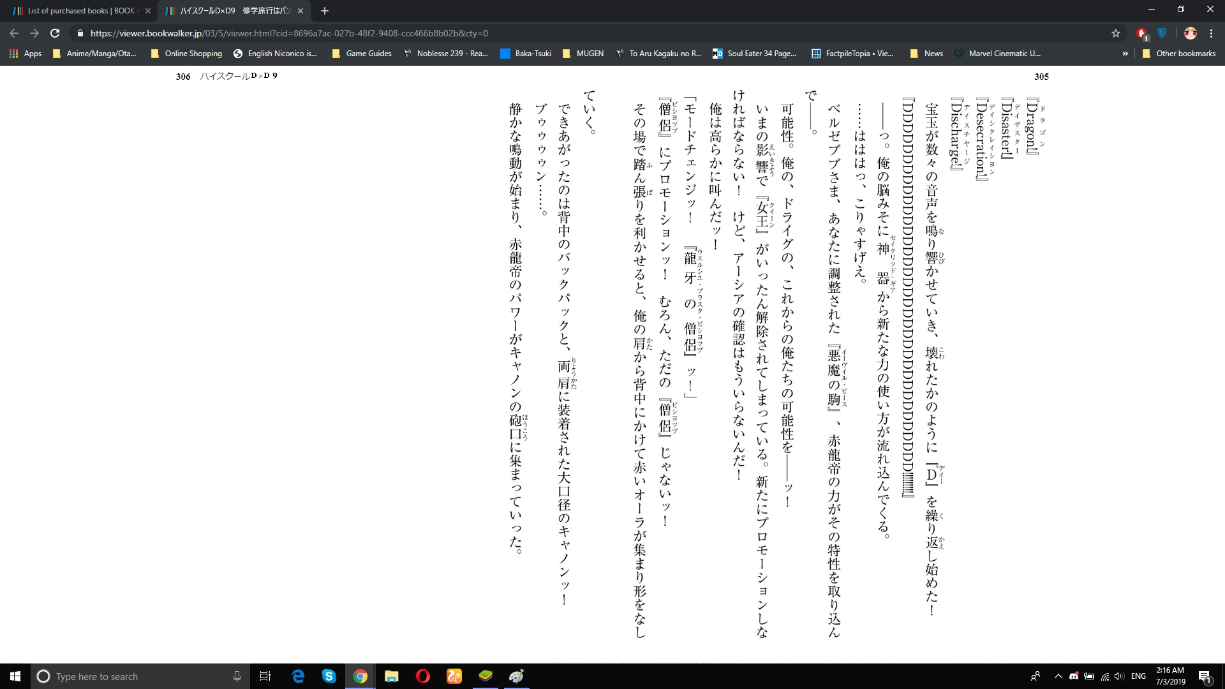The image size is (1225, 689).
Task: Open Other bookmarks folder
Action: coord(1179,54)
